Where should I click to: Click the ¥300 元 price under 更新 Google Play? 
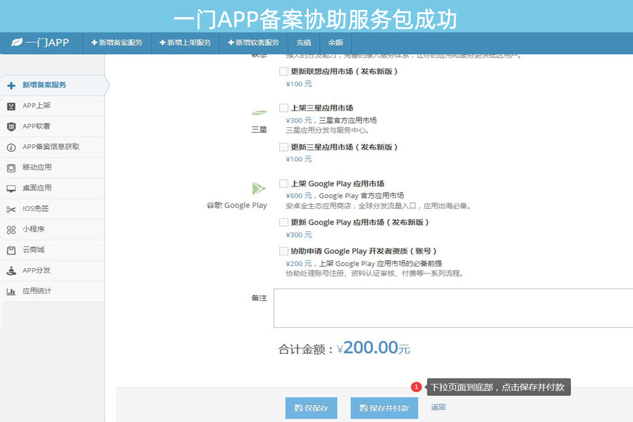pyautogui.click(x=299, y=235)
